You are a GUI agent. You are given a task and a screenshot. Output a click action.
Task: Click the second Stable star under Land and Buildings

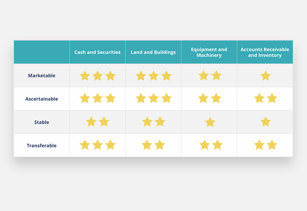click(160, 122)
